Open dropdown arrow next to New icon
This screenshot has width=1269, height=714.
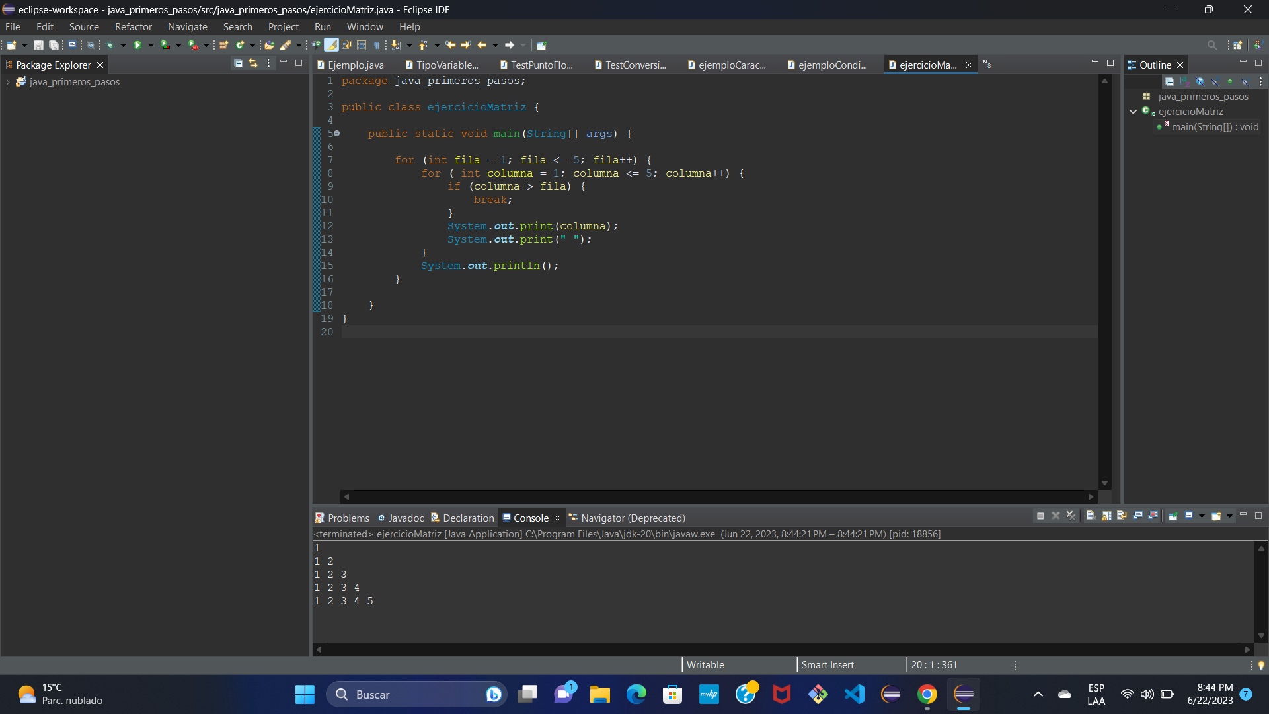click(x=24, y=45)
